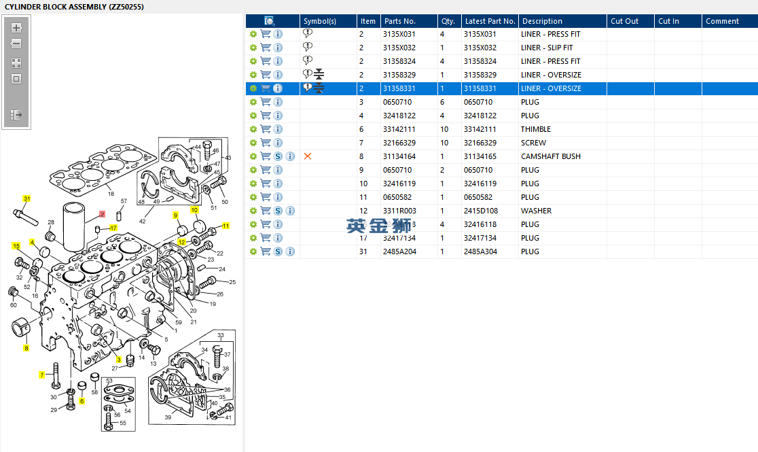Add LINER - SLIP FIT to cart

pos(266,48)
